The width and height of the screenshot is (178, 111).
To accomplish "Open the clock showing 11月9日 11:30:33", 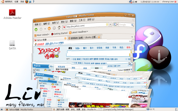I will (150, 2).
